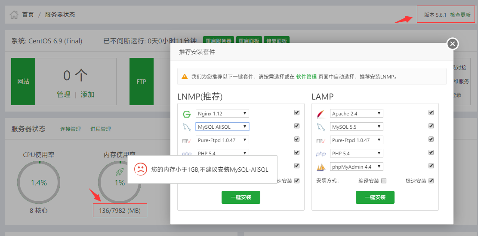Open the LAMP MySQL 5.5 dropdown
The width and height of the screenshot is (478, 236).
pyautogui.click(x=356, y=127)
